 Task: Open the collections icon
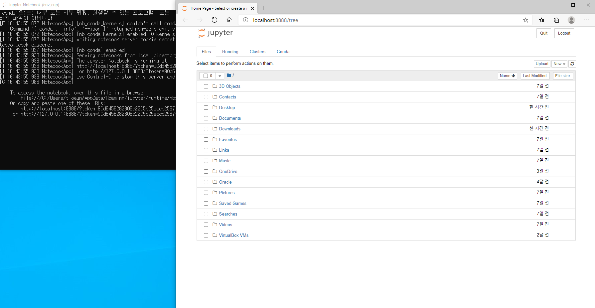pyautogui.click(x=556, y=20)
